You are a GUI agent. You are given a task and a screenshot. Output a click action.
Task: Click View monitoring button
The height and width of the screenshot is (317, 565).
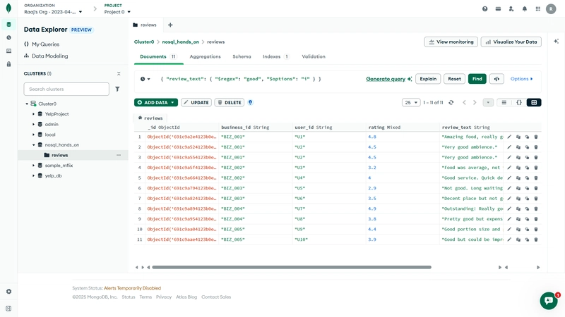pyautogui.click(x=451, y=42)
